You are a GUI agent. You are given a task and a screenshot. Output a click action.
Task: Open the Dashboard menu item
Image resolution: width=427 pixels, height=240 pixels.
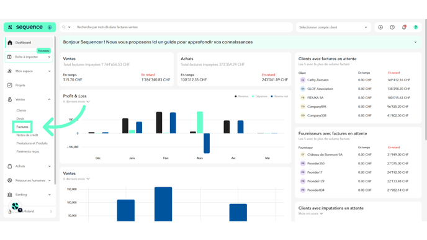(x=29, y=42)
